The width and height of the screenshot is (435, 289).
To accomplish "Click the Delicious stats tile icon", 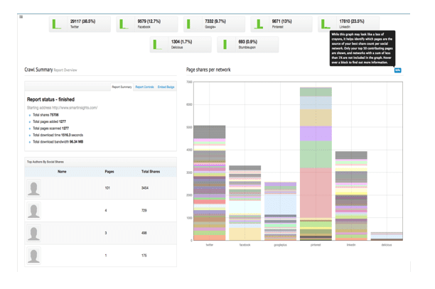I will point(156,45).
